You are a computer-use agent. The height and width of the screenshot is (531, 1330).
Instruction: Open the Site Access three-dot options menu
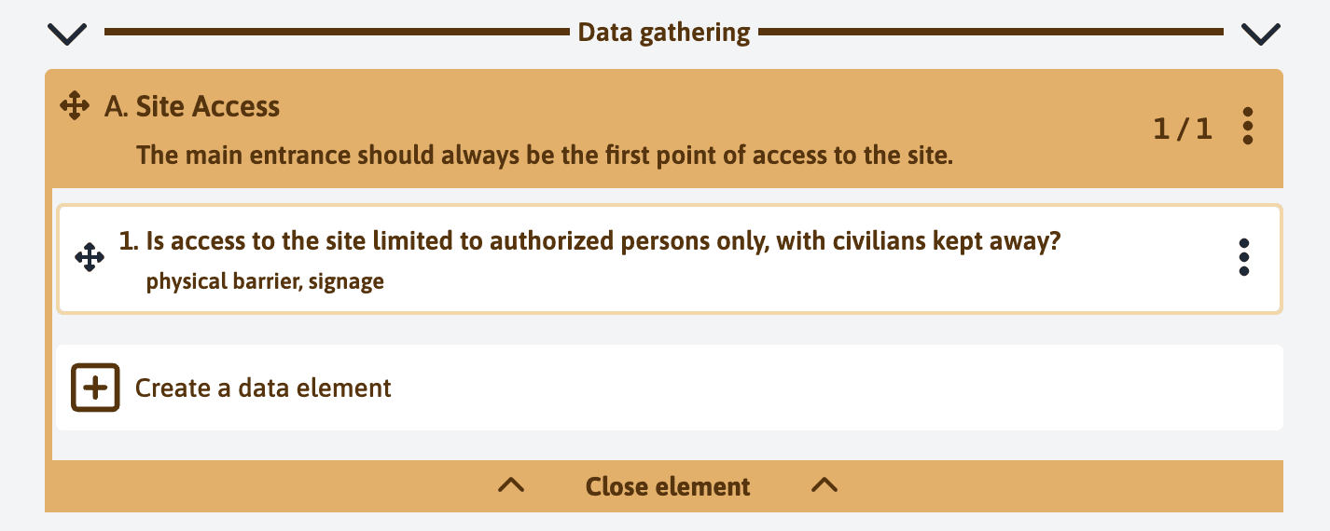point(1248,126)
